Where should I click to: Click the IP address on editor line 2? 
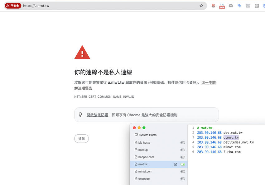coord(209,133)
